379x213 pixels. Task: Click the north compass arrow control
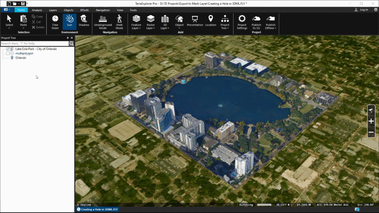(371, 110)
